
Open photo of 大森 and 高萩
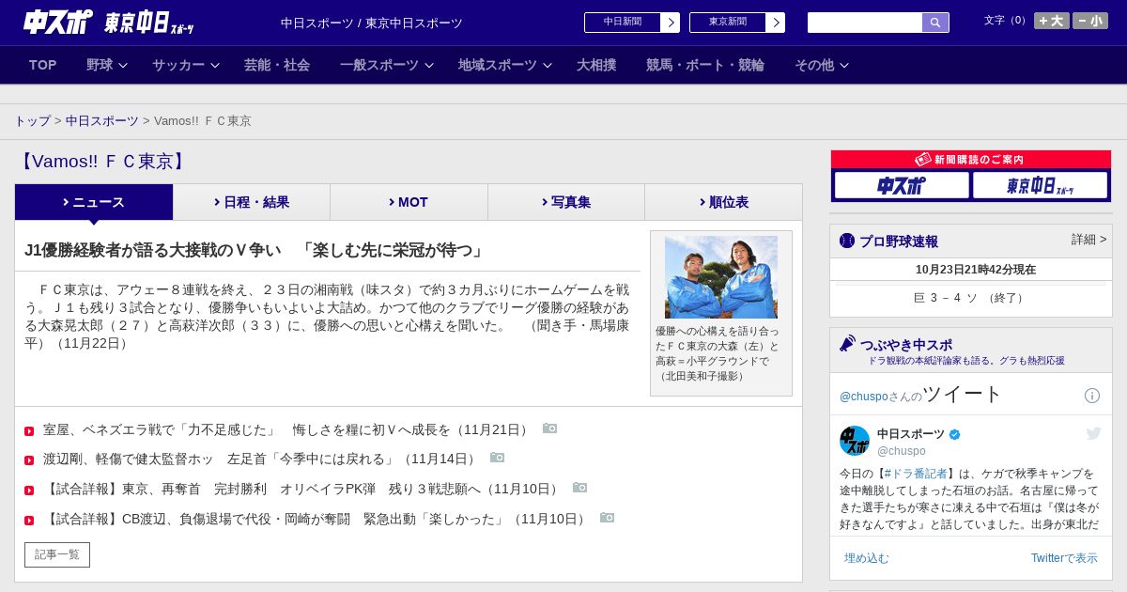tap(721, 277)
